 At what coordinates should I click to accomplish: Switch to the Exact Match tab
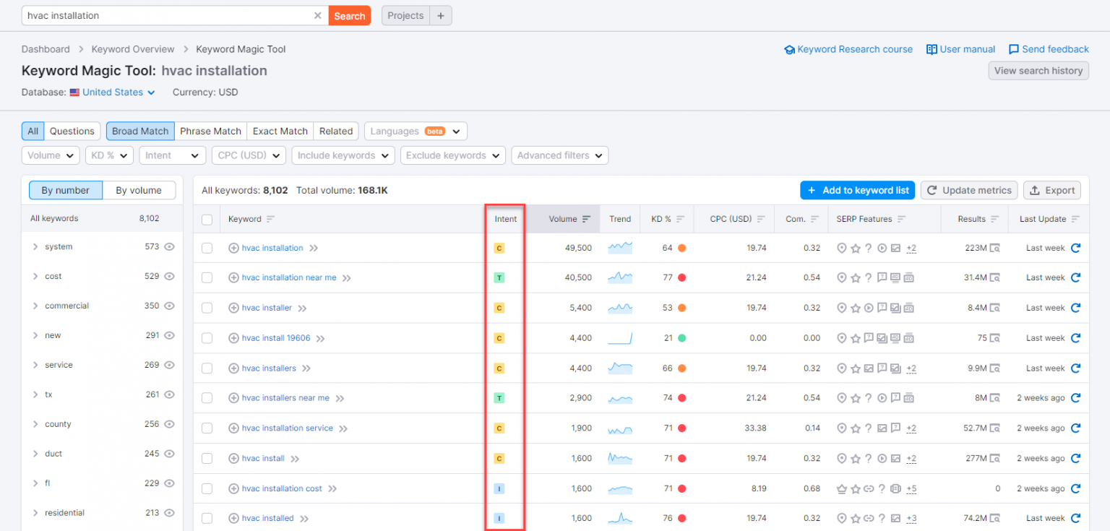coord(280,131)
